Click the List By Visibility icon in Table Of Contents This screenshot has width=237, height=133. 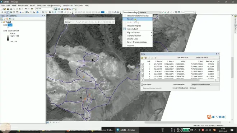point(7,19)
